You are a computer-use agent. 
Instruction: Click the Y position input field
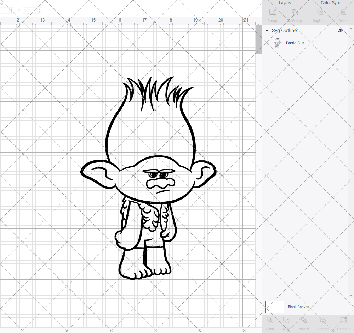click(x=30, y=10)
